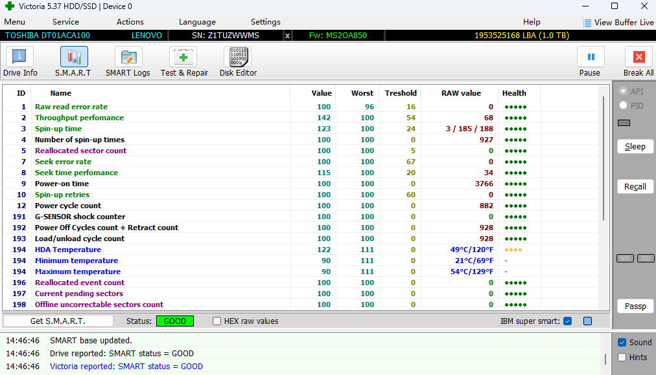
Task: Enable HEX raw values checkbox
Action: click(217, 321)
